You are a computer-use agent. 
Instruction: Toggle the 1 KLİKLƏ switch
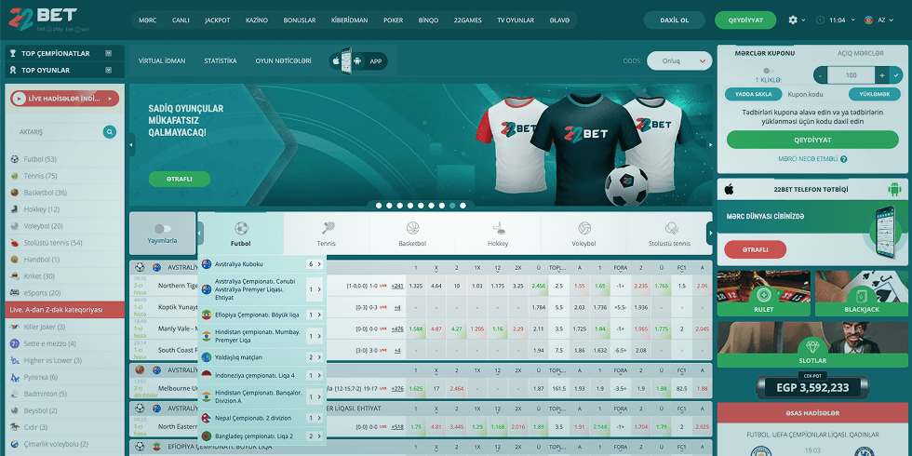coord(768,71)
